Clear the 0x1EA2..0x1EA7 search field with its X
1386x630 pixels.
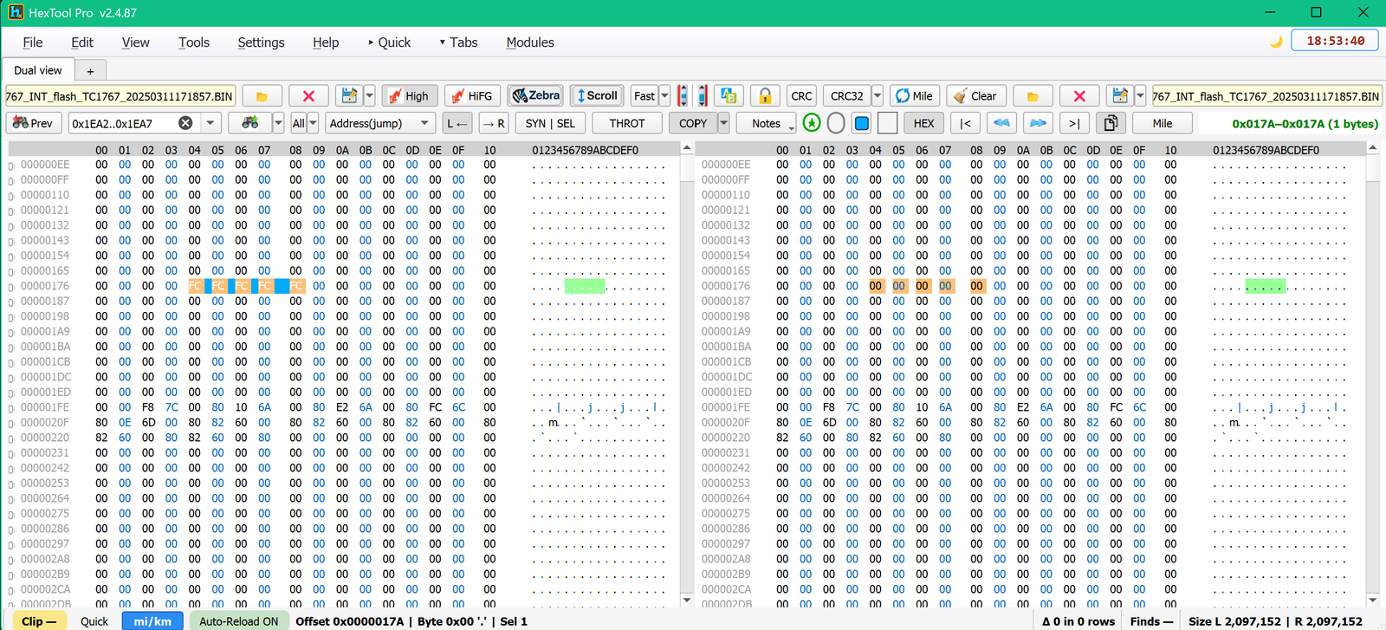coord(185,123)
